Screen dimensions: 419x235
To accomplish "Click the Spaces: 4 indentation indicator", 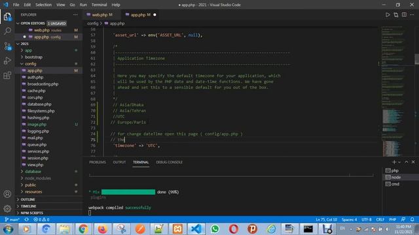I will pos(349,219).
